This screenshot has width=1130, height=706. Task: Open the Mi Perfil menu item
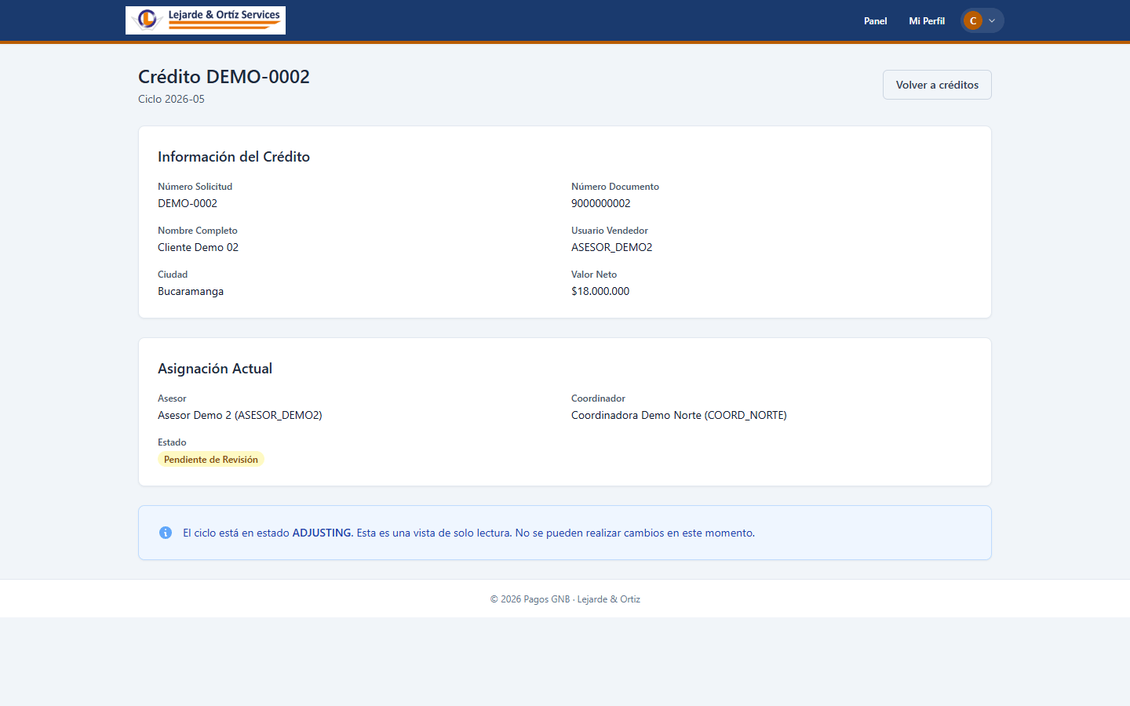coord(927,21)
